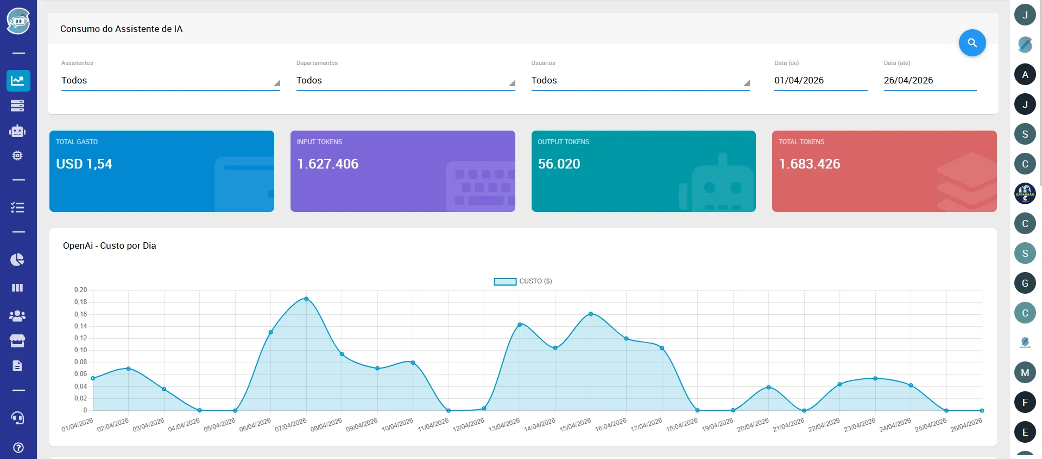Expand the Departamentos dropdown
The height and width of the screenshot is (459, 1042).
point(406,80)
